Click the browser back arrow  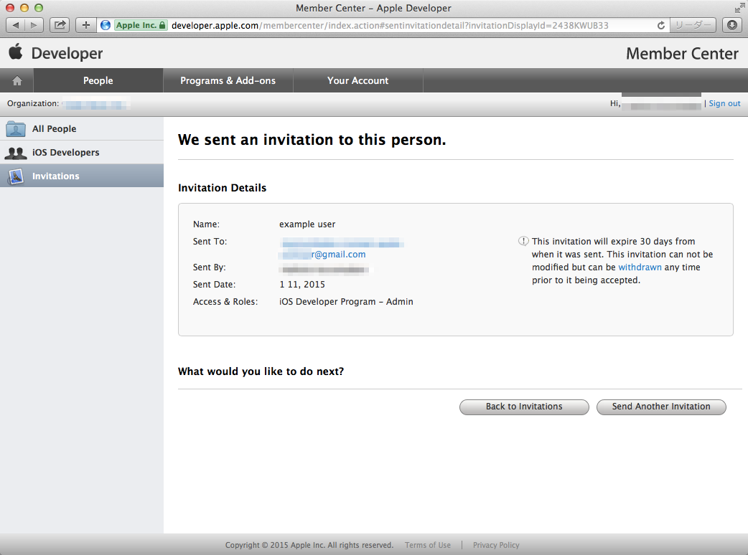point(15,24)
